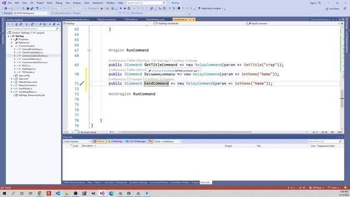350x197 pixels.
Task: Open the File menu
Action: tap(10, 3)
